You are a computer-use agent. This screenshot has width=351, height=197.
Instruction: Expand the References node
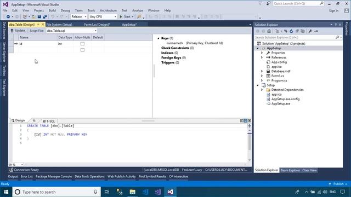[x=262, y=57]
